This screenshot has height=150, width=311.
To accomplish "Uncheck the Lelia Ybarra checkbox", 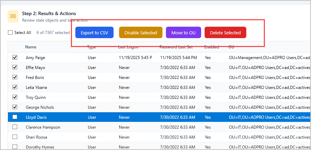I will pyautogui.click(x=15, y=87).
